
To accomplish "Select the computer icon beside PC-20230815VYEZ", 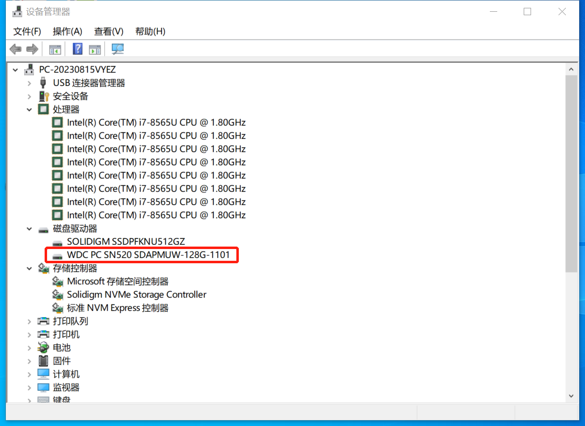I will [29, 70].
